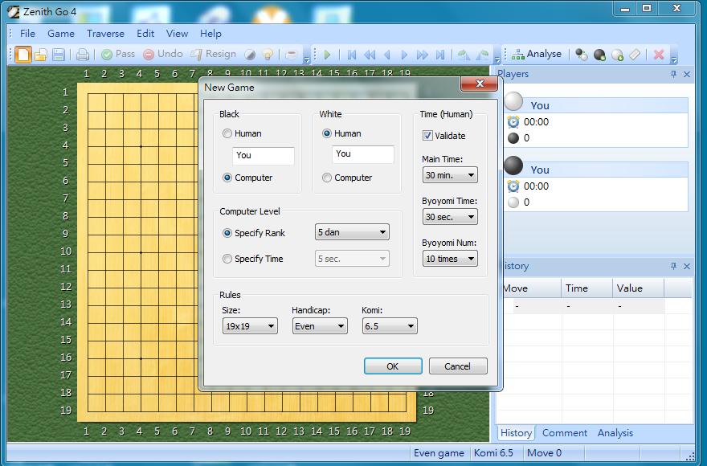Open the Handicap dropdown

click(x=320, y=326)
